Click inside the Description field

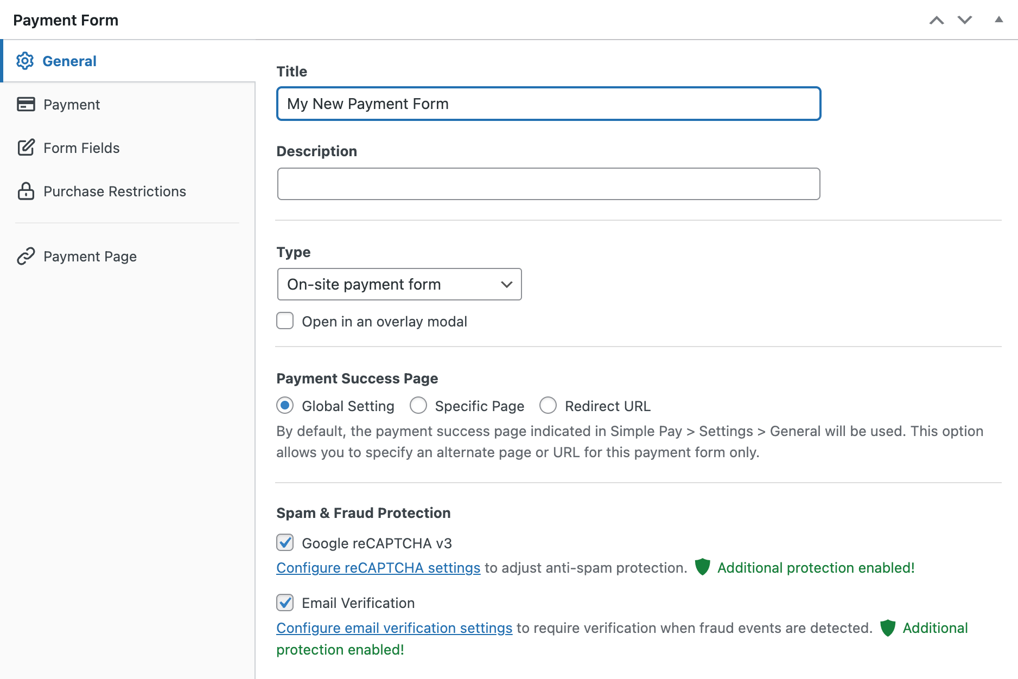548,184
